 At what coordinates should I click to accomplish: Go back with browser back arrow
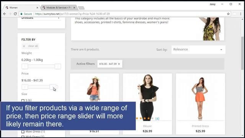coord(5,14)
